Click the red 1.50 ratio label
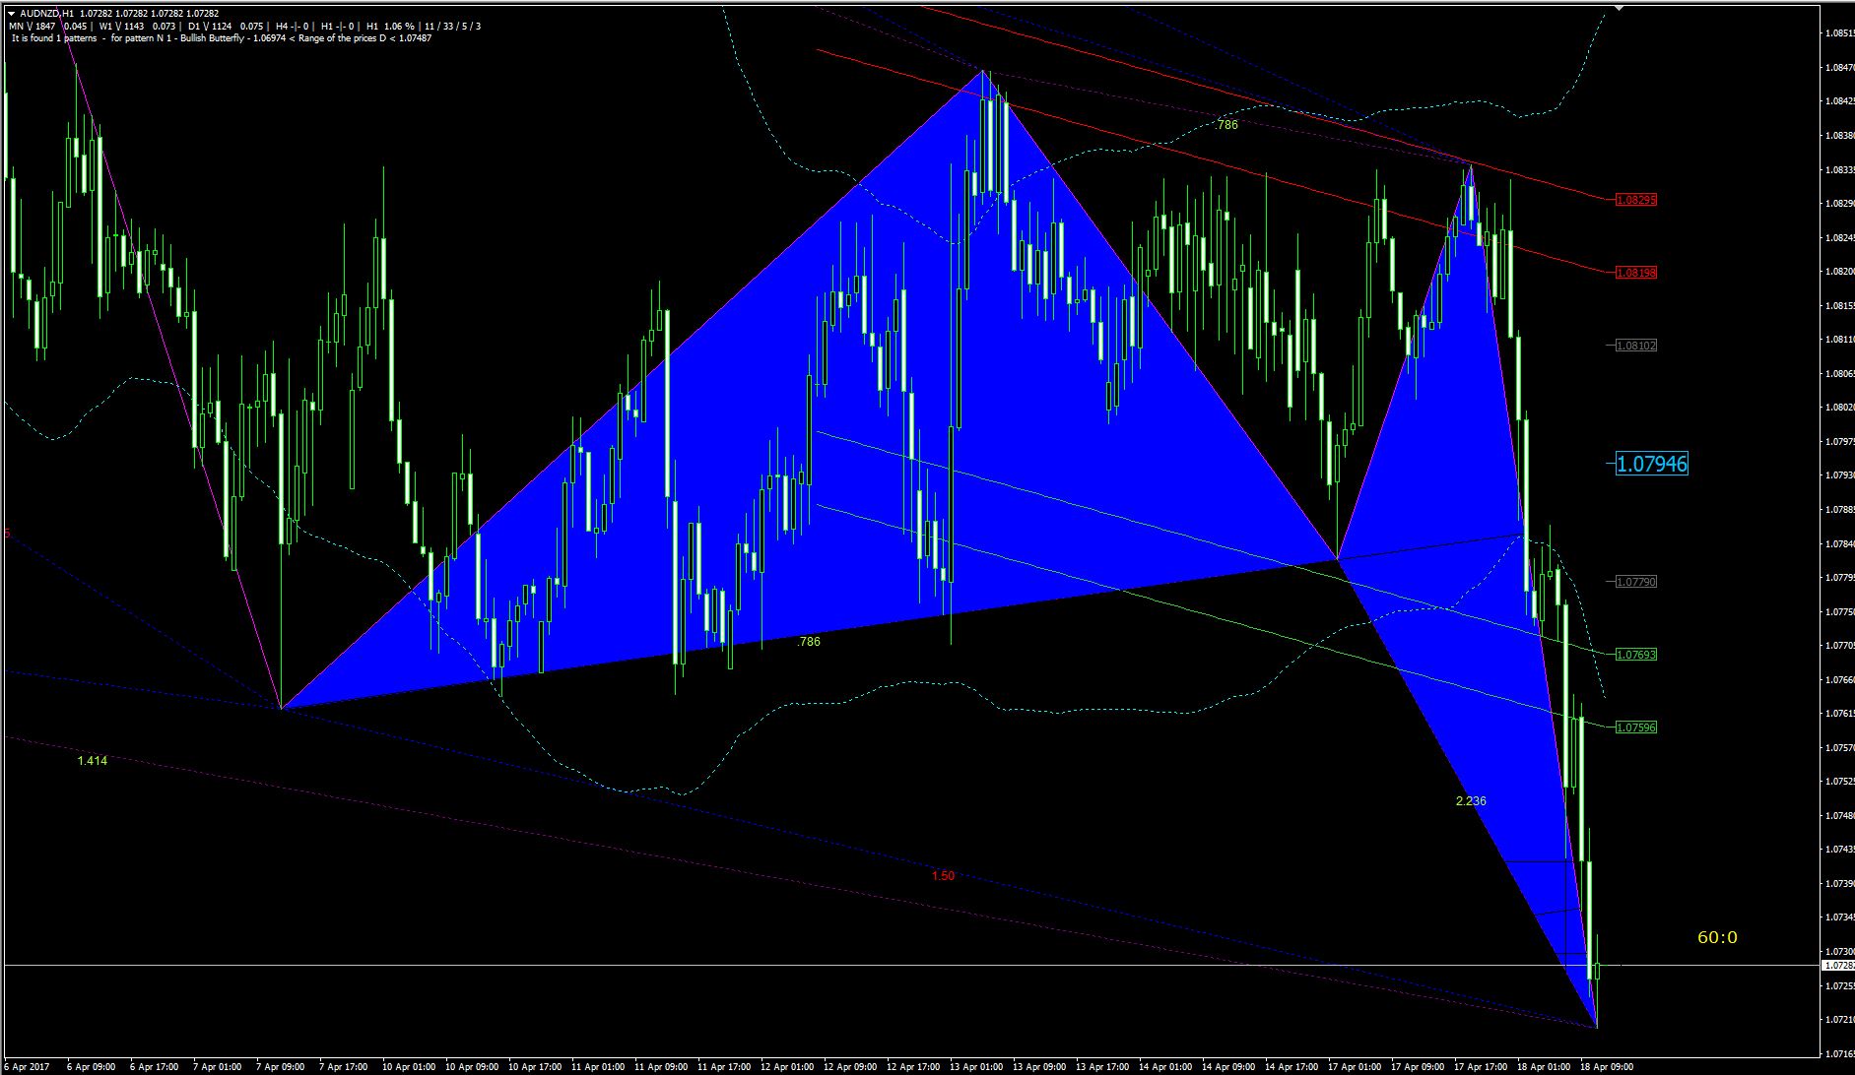Viewport: 1855px width, 1075px height. coord(943,876)
